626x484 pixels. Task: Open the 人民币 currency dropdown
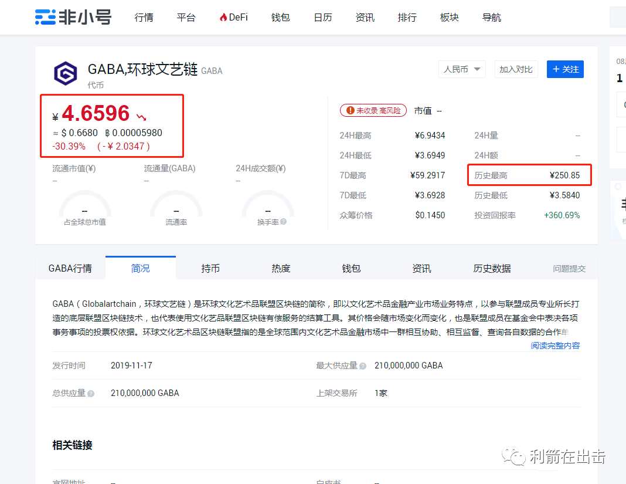(462, 69)
